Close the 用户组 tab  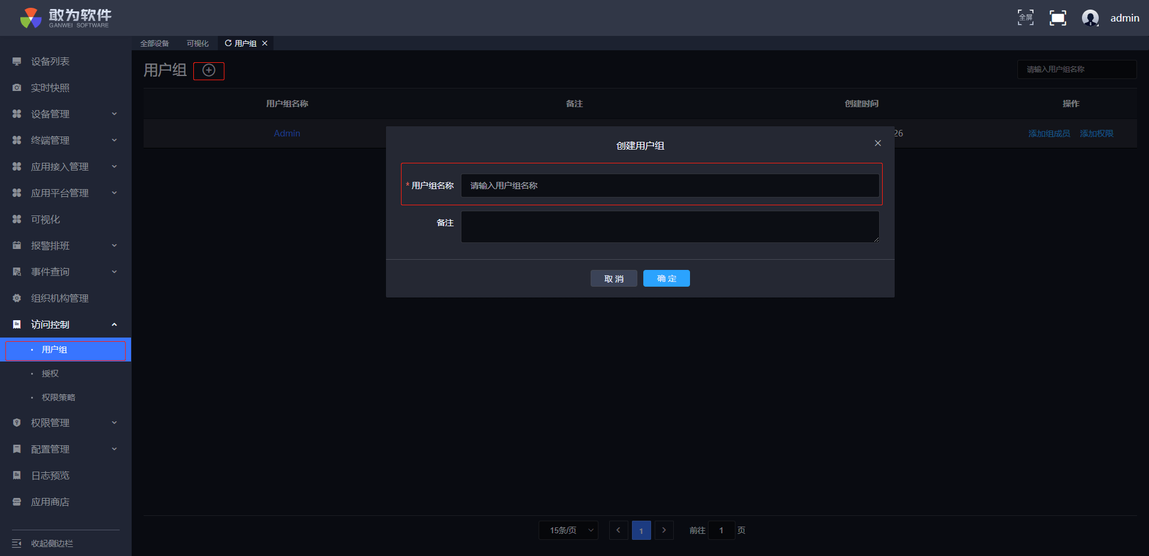tap(265, 43)
